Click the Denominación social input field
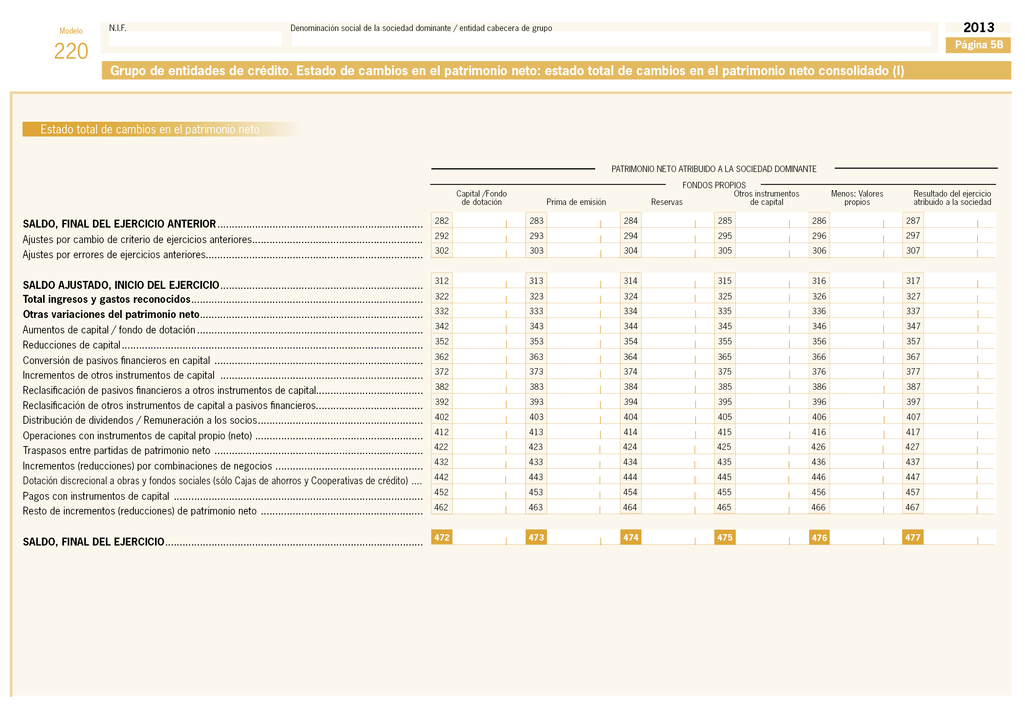The height and width of the screenshot is (710, 1025). point(611,39)
